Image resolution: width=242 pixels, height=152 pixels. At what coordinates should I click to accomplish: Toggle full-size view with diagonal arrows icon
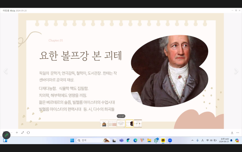click(22, 132)
